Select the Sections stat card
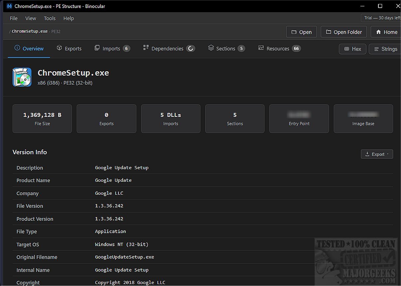 [235, 119]
